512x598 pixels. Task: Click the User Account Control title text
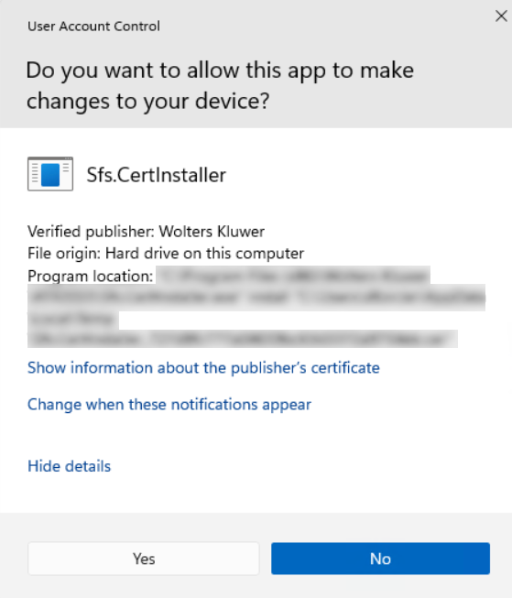click(93, 27)
